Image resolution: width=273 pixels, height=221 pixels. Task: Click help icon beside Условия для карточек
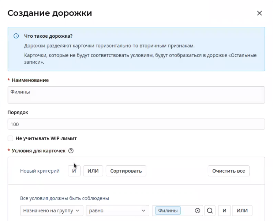(x=71, y=150)
